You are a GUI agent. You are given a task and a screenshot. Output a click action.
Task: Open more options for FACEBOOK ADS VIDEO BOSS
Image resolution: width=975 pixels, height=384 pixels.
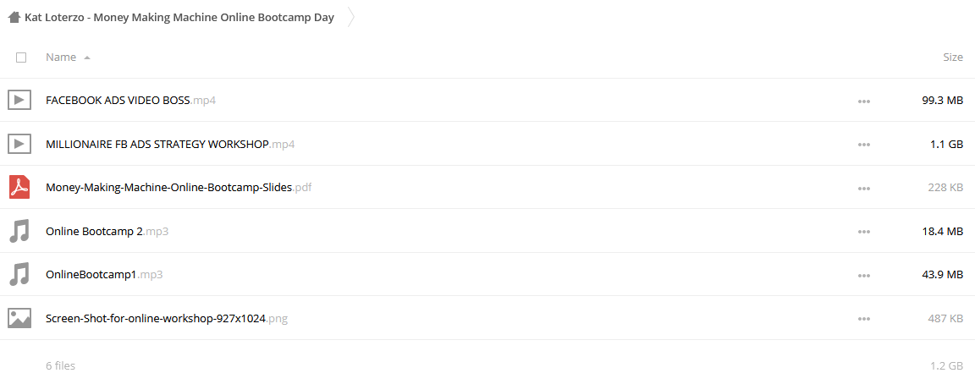(x=863, y=101)
